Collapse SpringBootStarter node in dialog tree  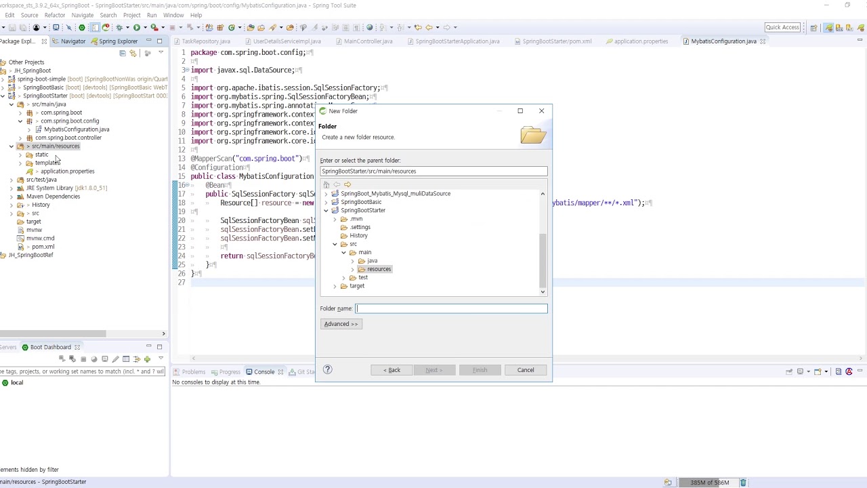coord(326,210)
